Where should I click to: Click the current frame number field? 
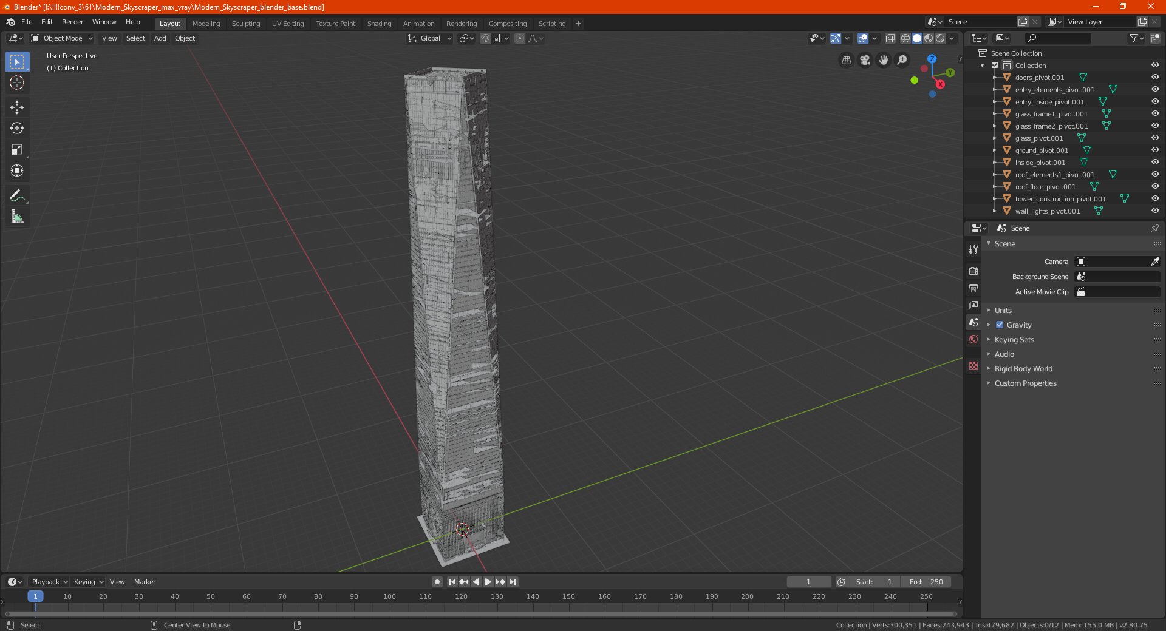[808, 582]
